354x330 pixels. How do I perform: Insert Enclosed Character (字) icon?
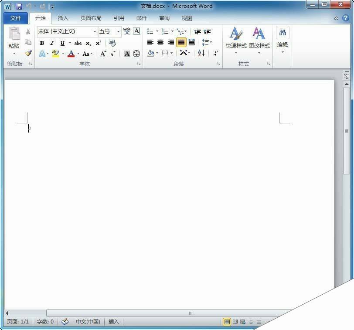click(136, 54)
